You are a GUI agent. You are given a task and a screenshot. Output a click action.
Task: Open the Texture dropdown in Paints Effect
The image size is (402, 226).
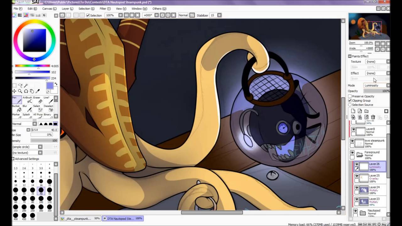click(378, 62)
